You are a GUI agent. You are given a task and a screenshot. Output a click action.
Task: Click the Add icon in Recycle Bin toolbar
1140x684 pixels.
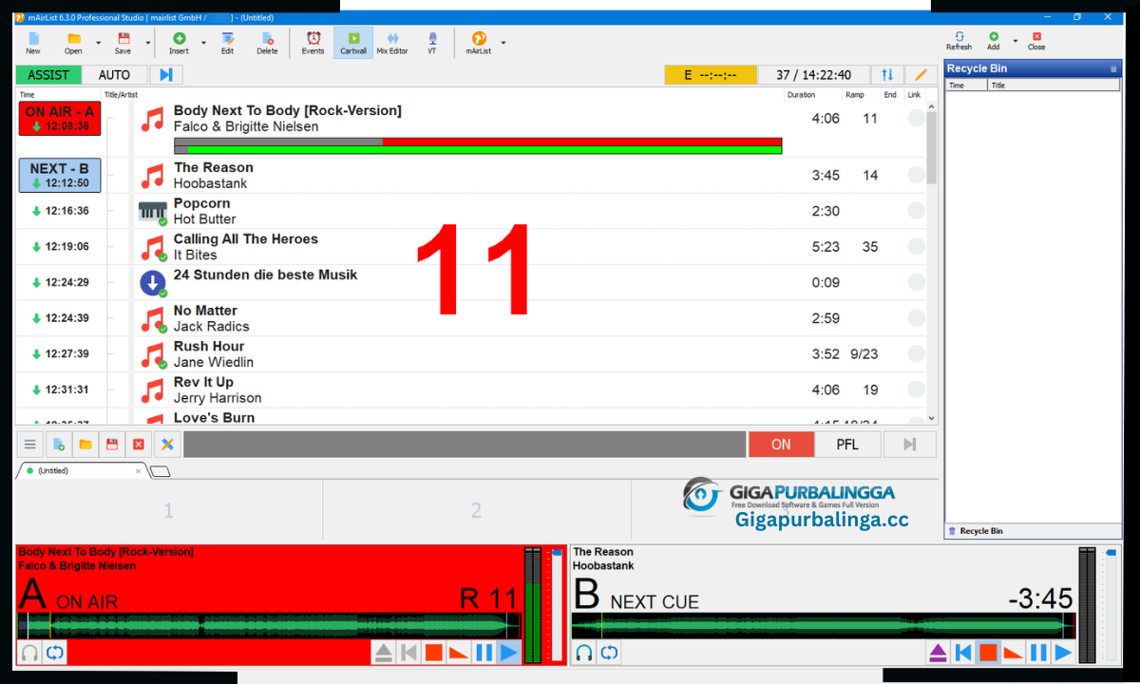tap(994, 41)
